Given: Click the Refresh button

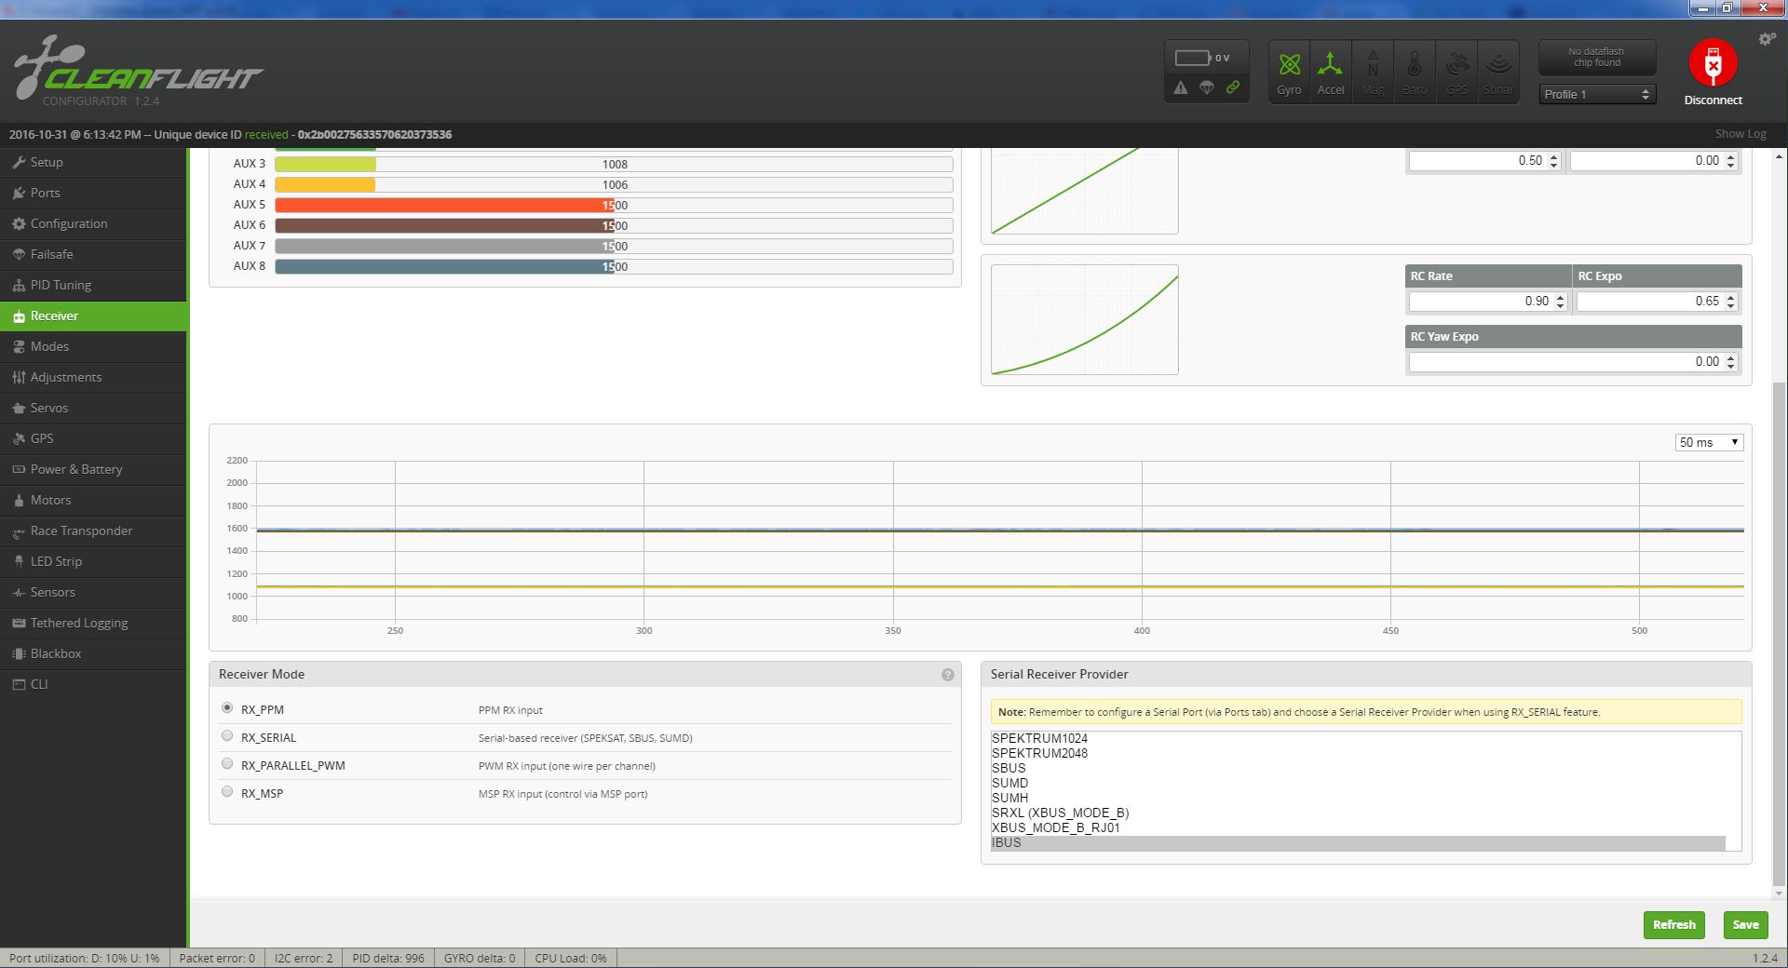Looking at the screenshot, I should pos(1673,924).
